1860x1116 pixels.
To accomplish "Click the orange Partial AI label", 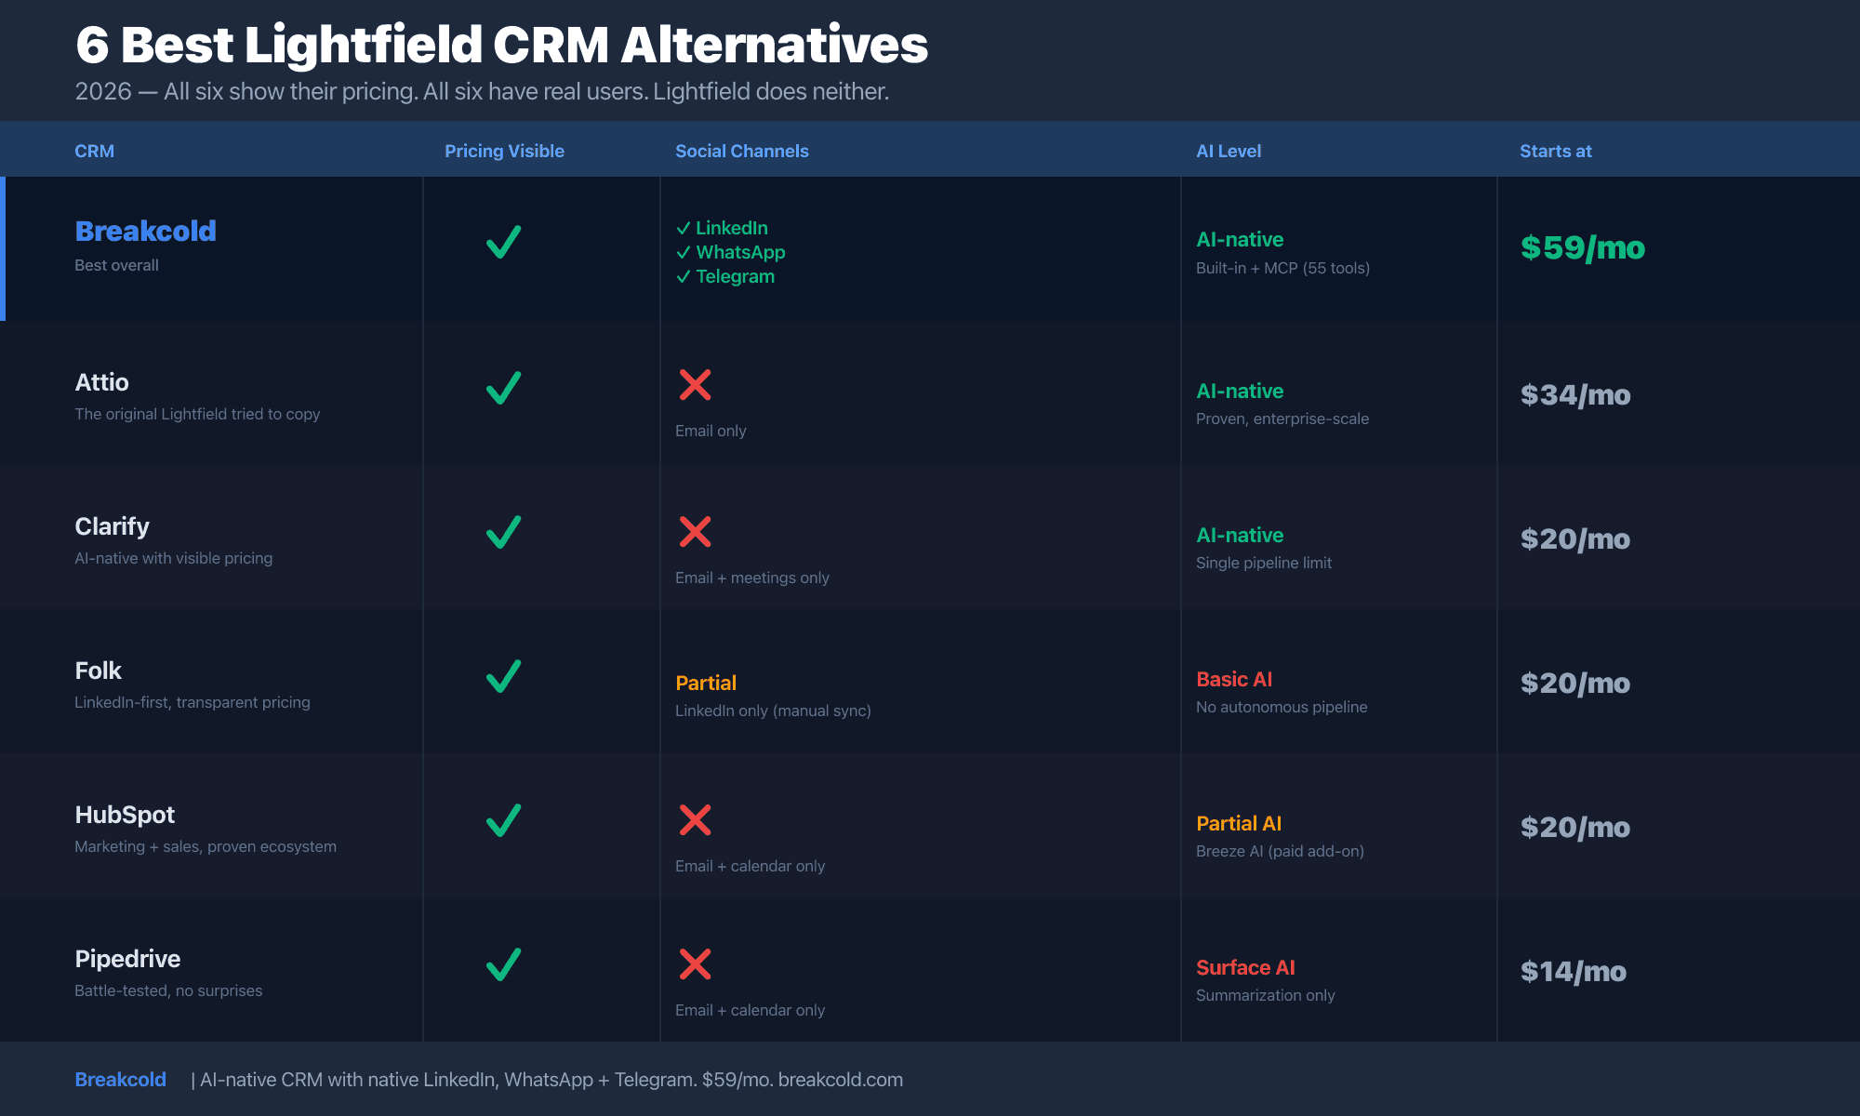I will coord(1239,823).
